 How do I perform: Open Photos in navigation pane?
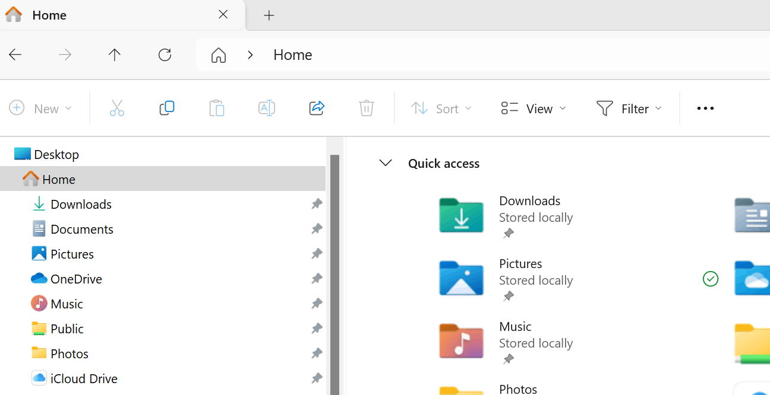pos(70,353)
